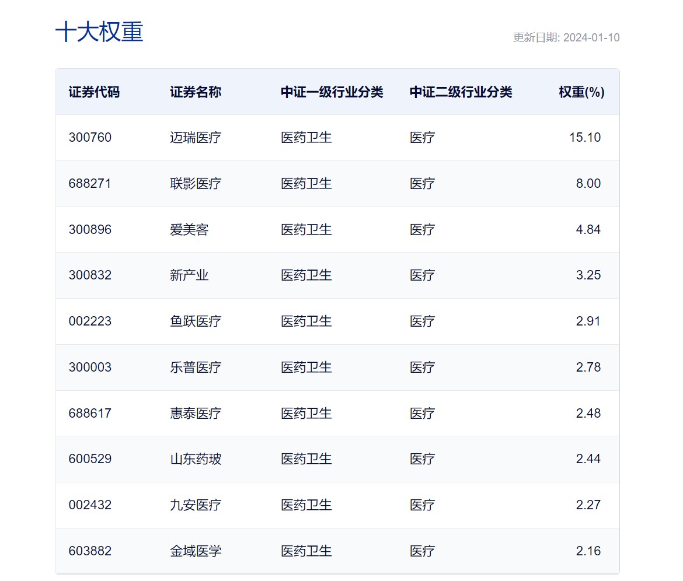The image size is (683, 581).
Task: Click 医疗 in the 新产业 row
Action: tap(423, 275)
